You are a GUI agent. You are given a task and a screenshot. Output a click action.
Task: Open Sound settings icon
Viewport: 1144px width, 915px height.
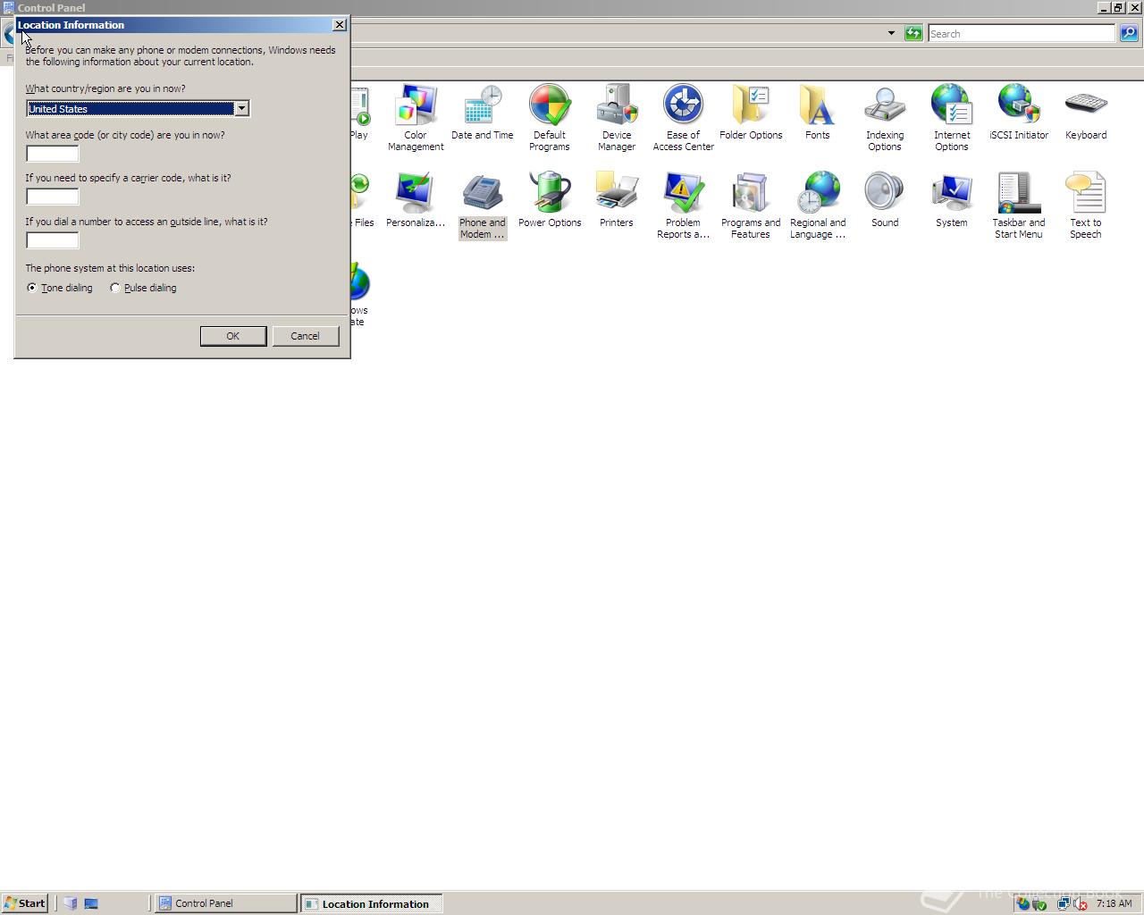885,200
